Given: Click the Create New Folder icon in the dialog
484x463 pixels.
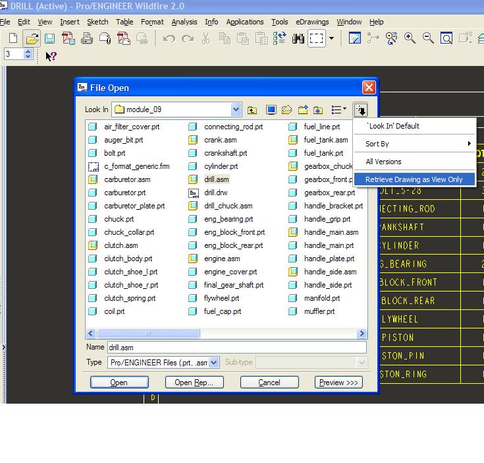Looking at the screenshot, I should [x=303, y=109].
